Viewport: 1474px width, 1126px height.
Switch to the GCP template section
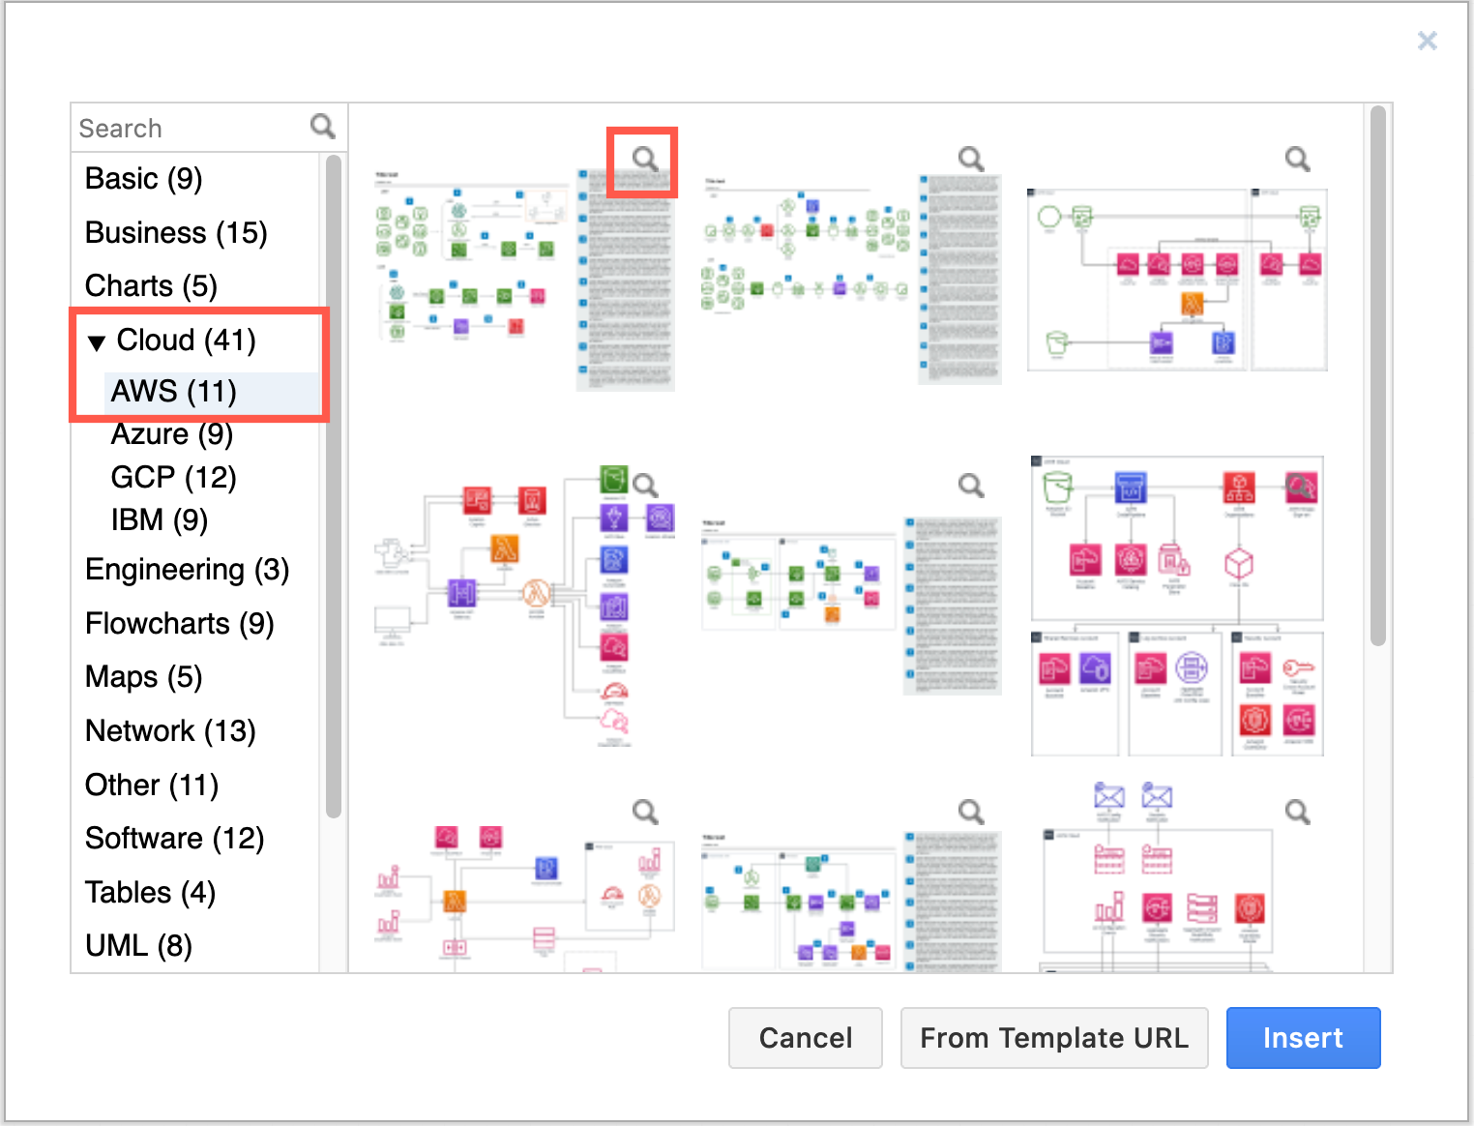[x=173, y=477]
